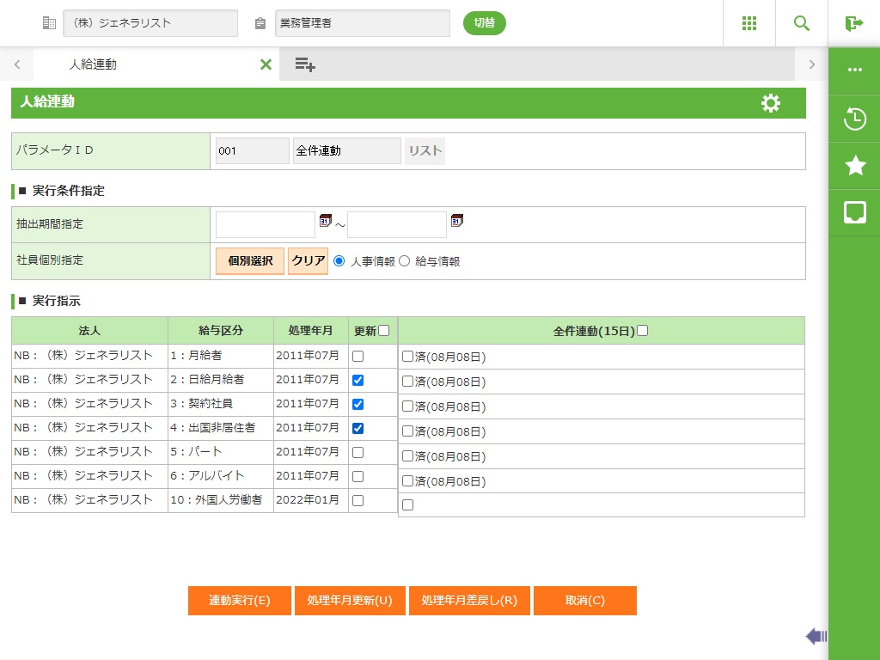Click the search magnifier icon
Screen dimensions: 880x660
click(802, 23)
